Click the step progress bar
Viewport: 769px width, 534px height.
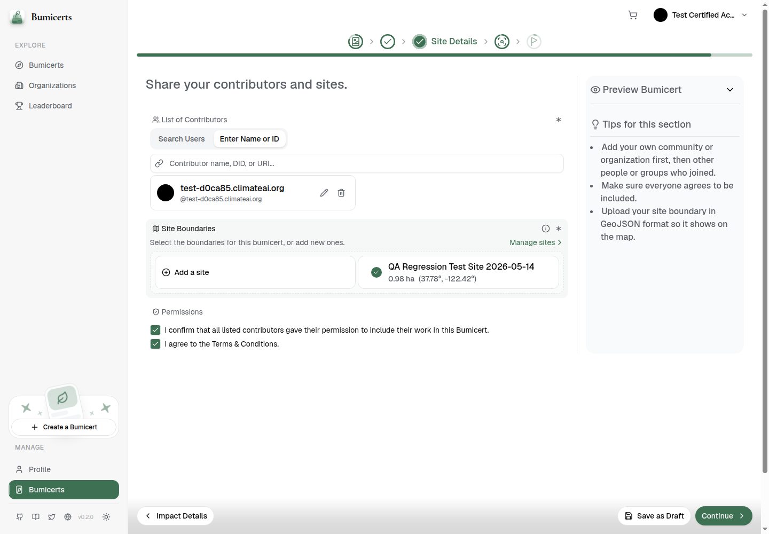[444, 55]
